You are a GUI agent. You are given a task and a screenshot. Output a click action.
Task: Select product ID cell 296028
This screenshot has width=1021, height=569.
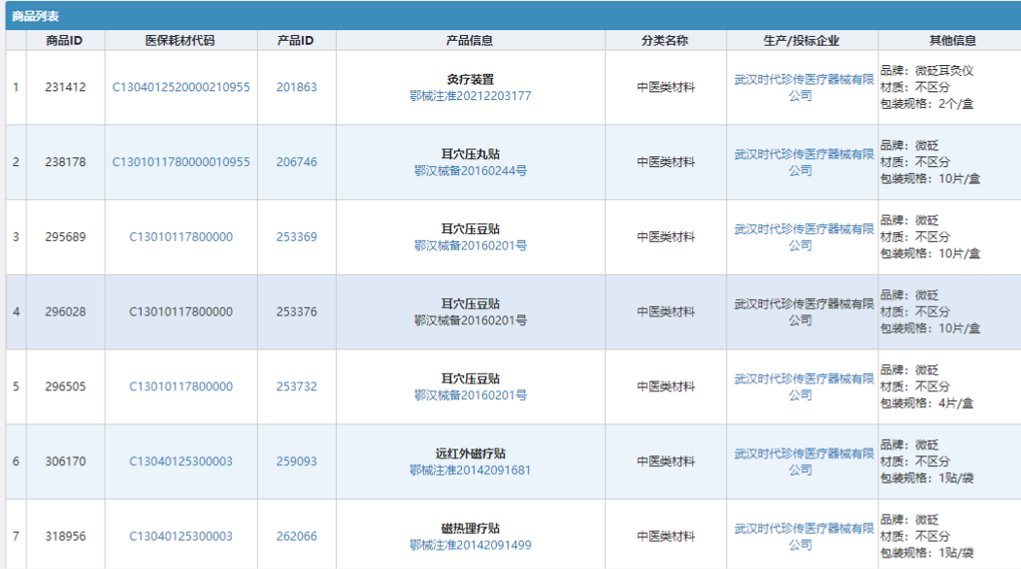click(x=65, y=313)
